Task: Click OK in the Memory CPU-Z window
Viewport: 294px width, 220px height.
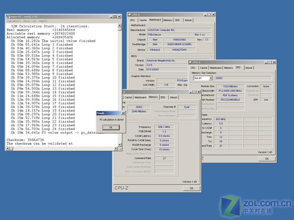Action: tap(192, 188)
